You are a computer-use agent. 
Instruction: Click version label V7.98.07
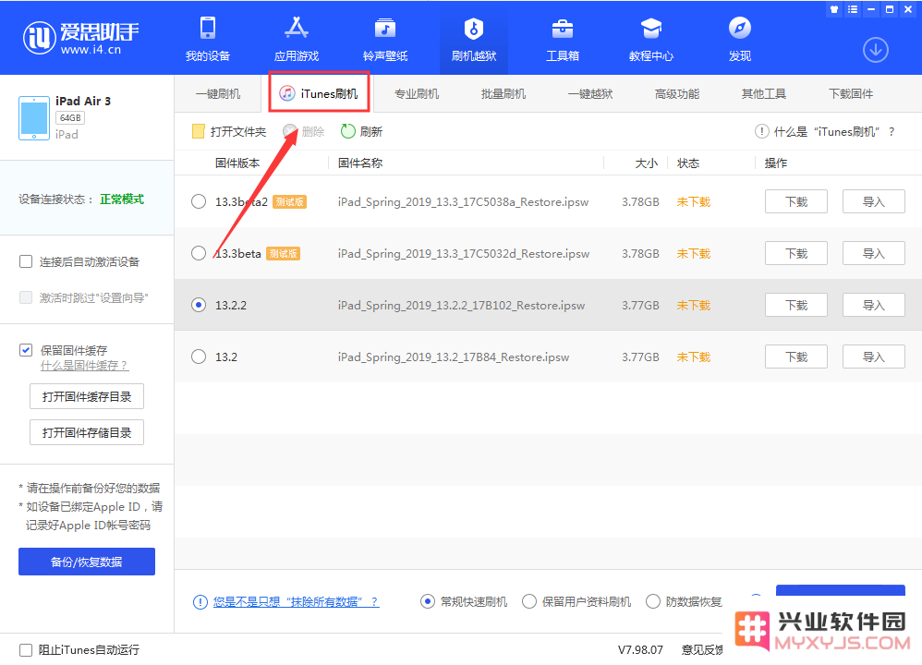(x=640, y=649)
